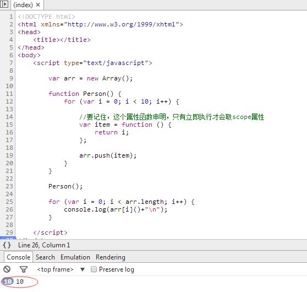307x292 pixels.
Task: Open the Console drawer tab
Action: pyautogui.click(x=18, y=257)
